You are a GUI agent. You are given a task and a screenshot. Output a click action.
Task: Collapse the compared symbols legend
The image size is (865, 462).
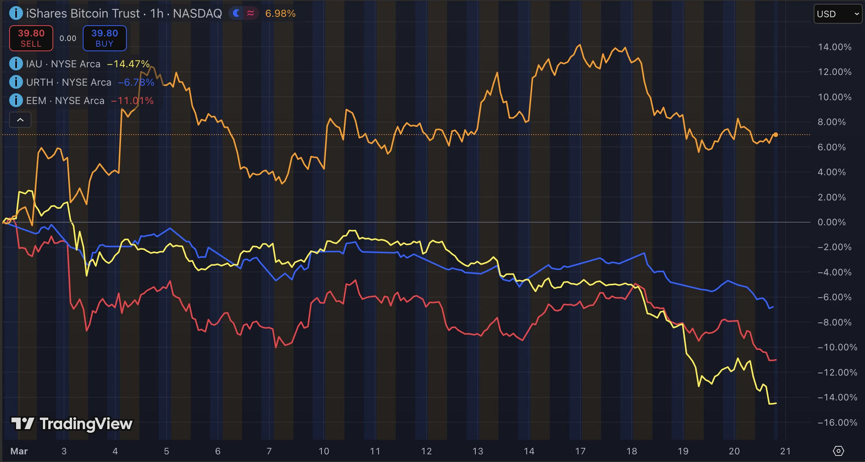[x=20, y=120]
